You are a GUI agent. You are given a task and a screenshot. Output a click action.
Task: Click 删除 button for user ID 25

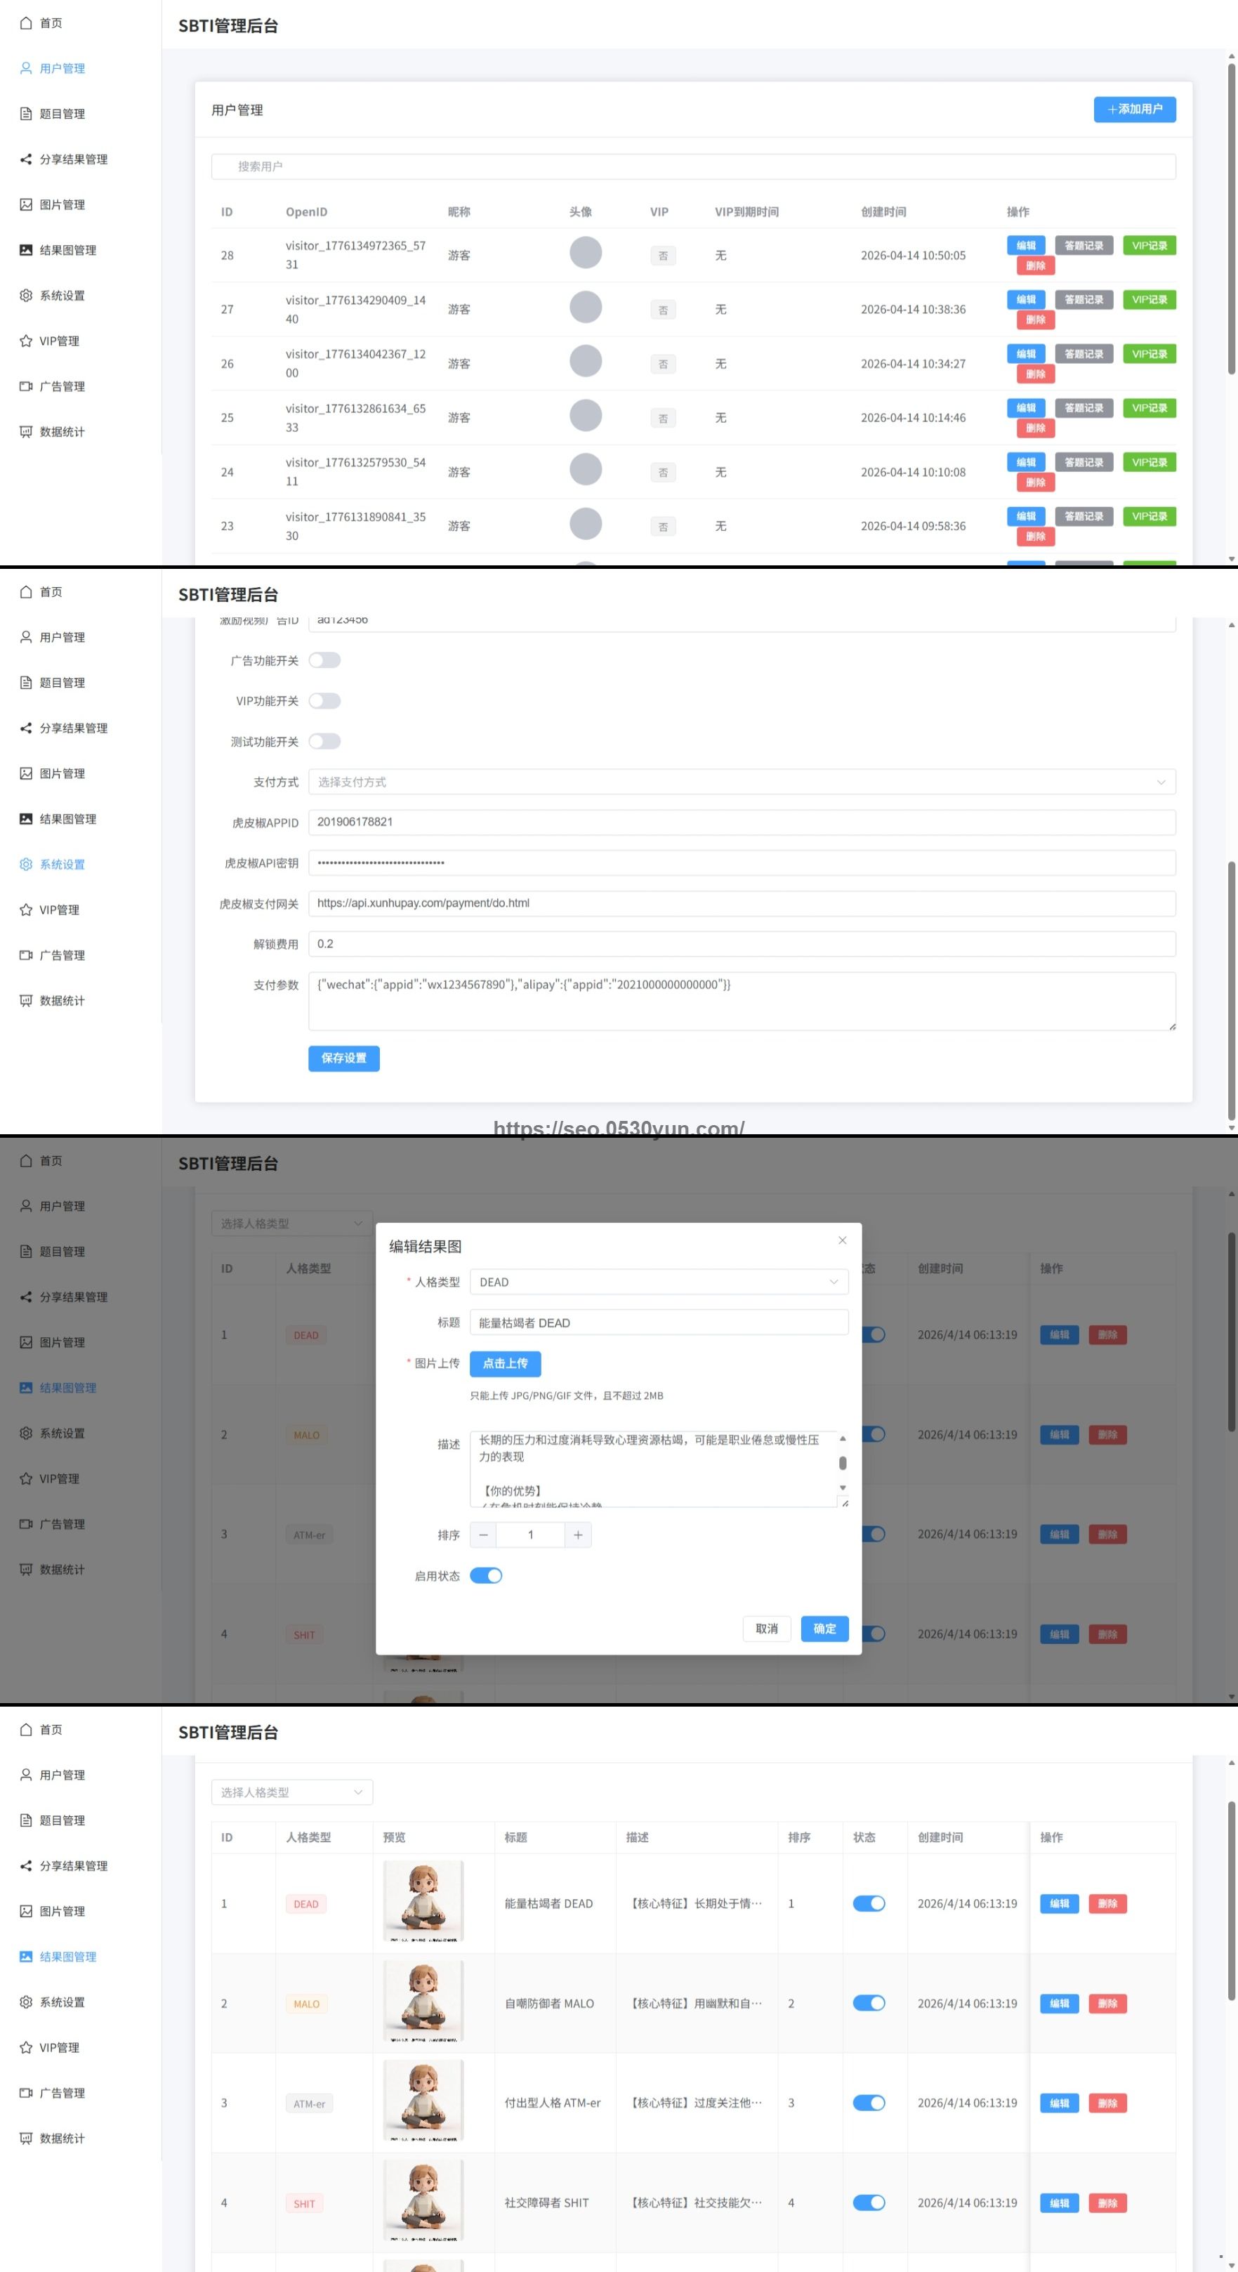pos(1035,428)
